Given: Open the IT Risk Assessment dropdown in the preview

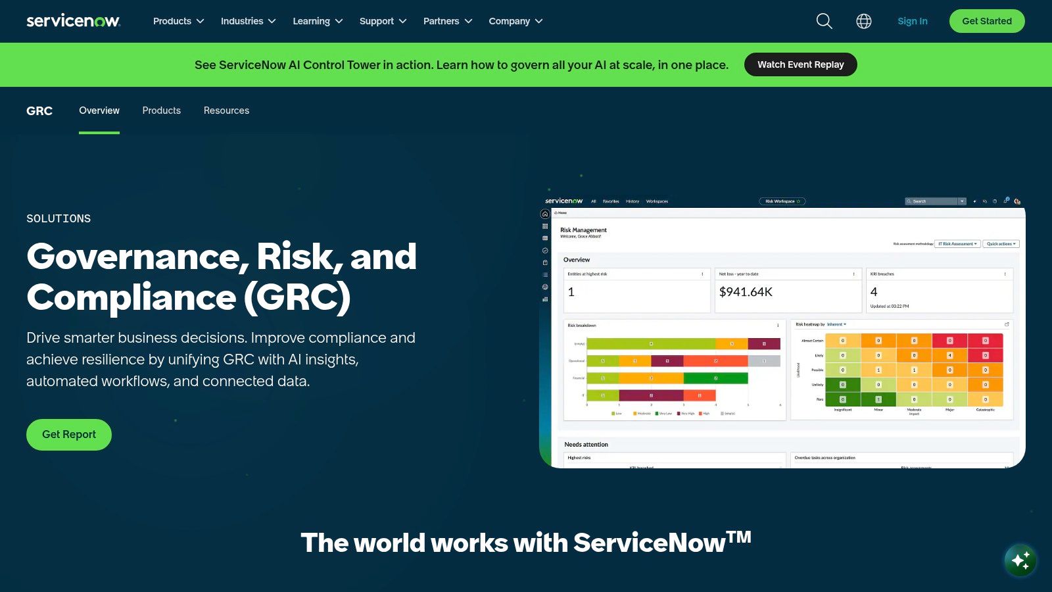Looking at the screenshot, I should (x=957, y=244).
